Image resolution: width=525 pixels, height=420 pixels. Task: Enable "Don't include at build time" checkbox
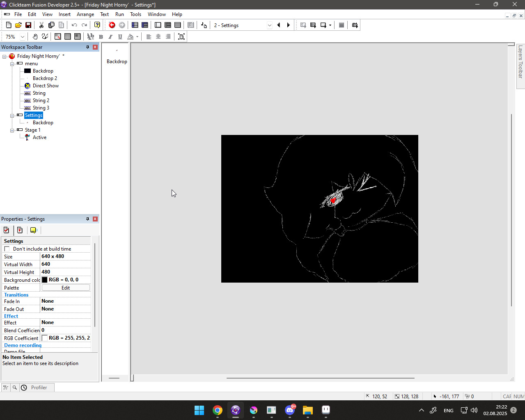tap(7, 249)
